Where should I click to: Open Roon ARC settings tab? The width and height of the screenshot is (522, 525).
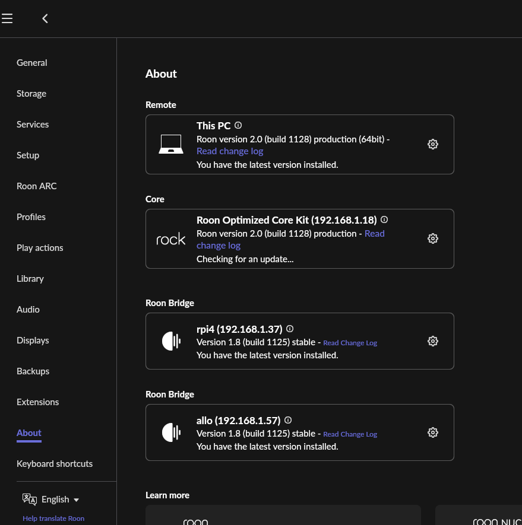(x=37, y=186)
